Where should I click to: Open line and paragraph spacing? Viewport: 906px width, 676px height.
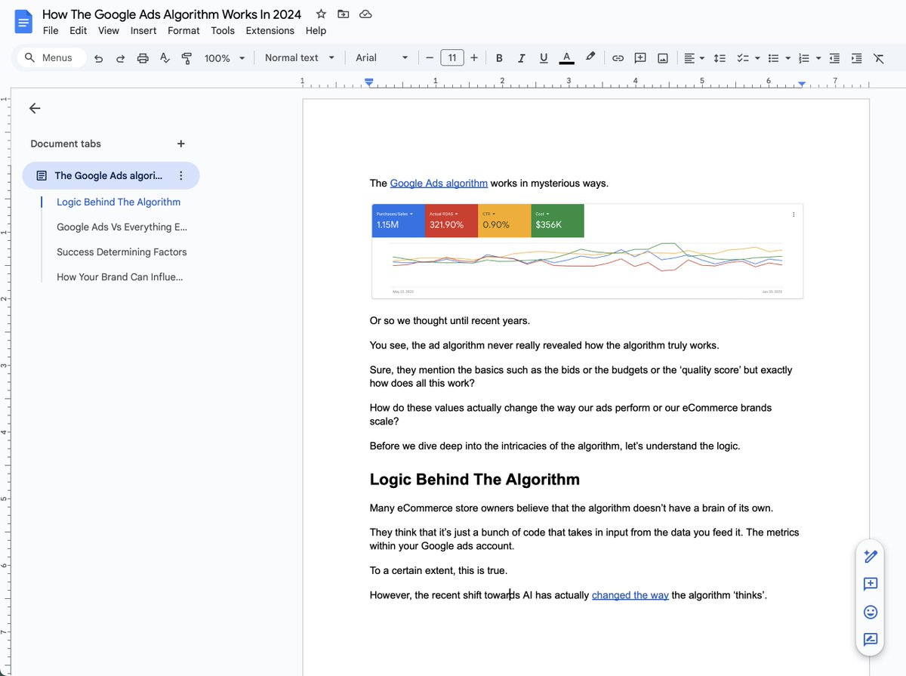pyautogui.click(x=720, y=58)
